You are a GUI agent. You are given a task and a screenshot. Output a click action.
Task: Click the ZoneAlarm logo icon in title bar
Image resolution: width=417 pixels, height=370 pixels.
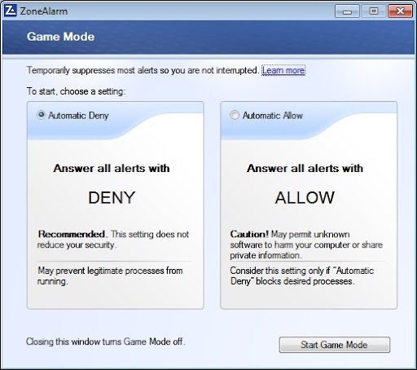click(11, 11)
